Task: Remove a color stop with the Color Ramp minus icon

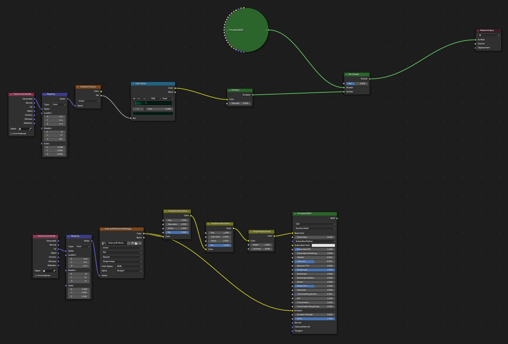Action: click(139, 98)
